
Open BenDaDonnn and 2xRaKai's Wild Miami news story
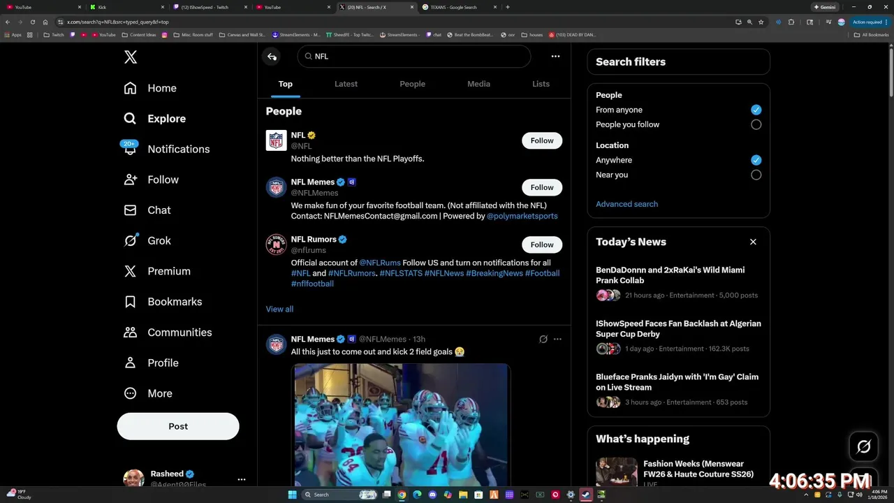point(678,282)
